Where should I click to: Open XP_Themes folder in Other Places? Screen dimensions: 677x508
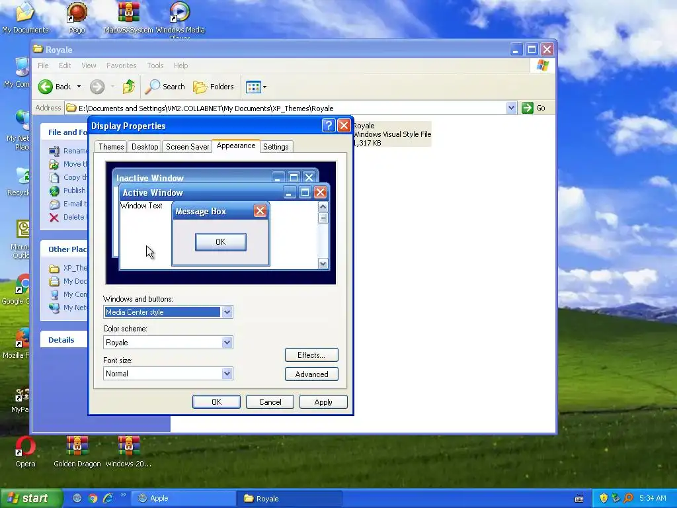(69, 268)
